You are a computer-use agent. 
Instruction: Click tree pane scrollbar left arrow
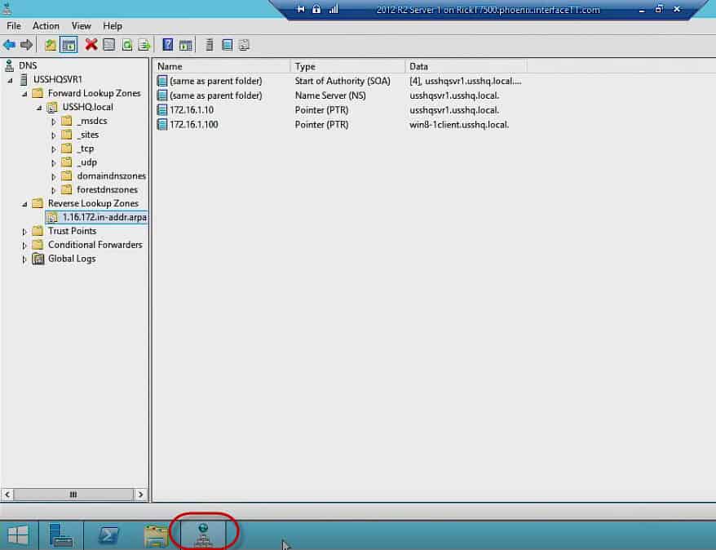[x=7, y=495]
